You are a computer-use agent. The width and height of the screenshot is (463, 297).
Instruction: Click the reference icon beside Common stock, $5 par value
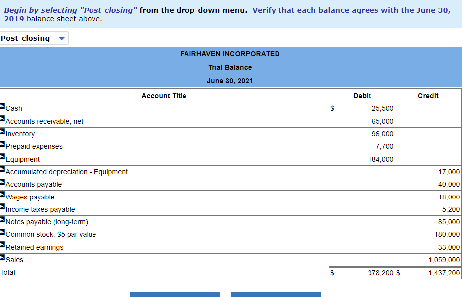point(3,232)
